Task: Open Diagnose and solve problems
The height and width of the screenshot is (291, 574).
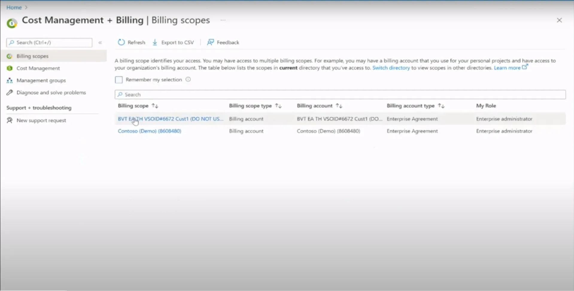Action: point(51,93)
